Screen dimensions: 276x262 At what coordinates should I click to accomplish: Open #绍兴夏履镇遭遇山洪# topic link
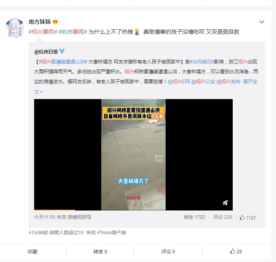pos(63,62)
